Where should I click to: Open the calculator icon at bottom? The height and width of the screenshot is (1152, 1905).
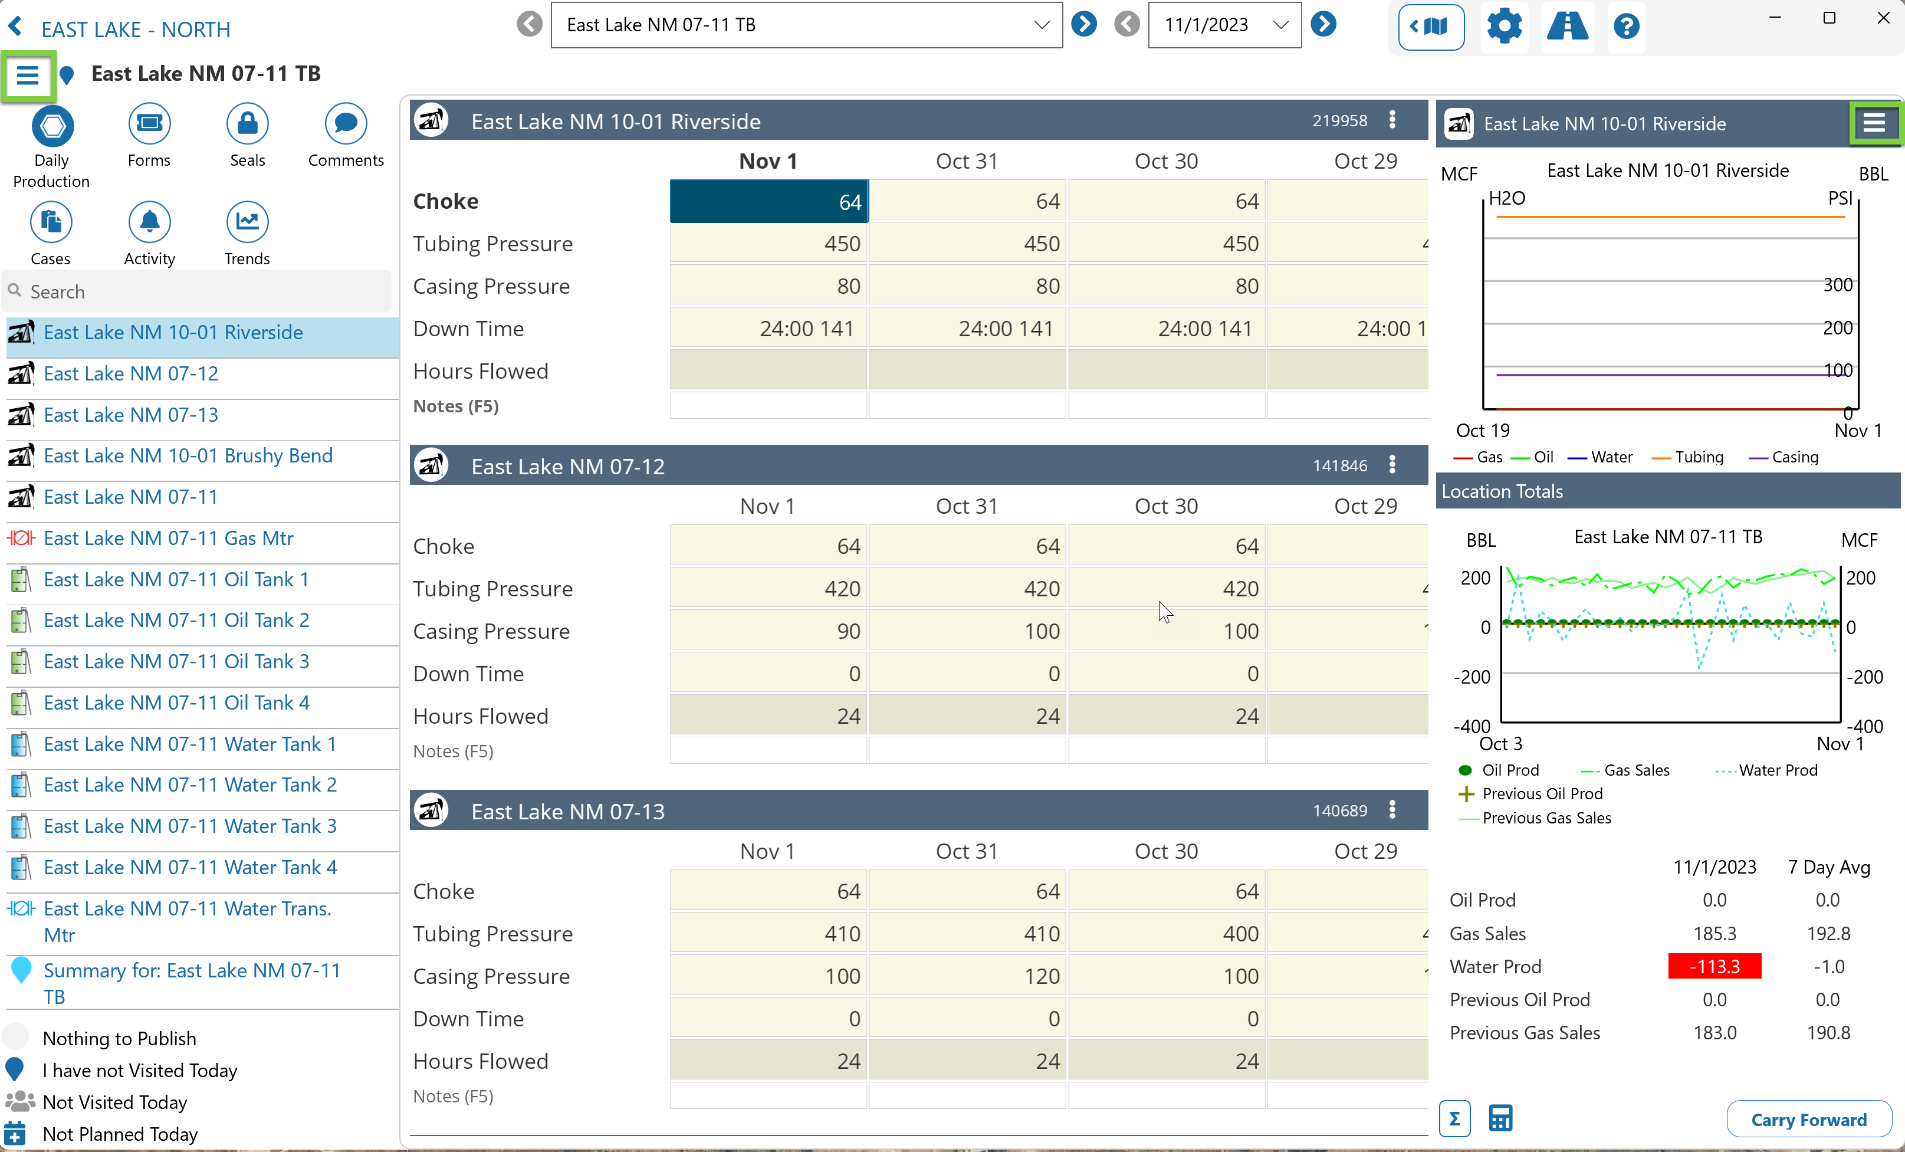(1500, 1118)
